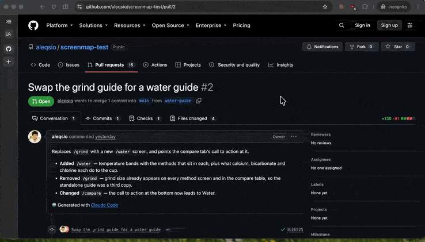Open the Insights tab
The width and height of the screenshot is (425, 242).
(281, 65)
